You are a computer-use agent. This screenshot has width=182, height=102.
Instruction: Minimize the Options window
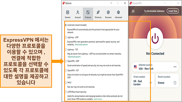pyautogui.click(x=111, y=3)
